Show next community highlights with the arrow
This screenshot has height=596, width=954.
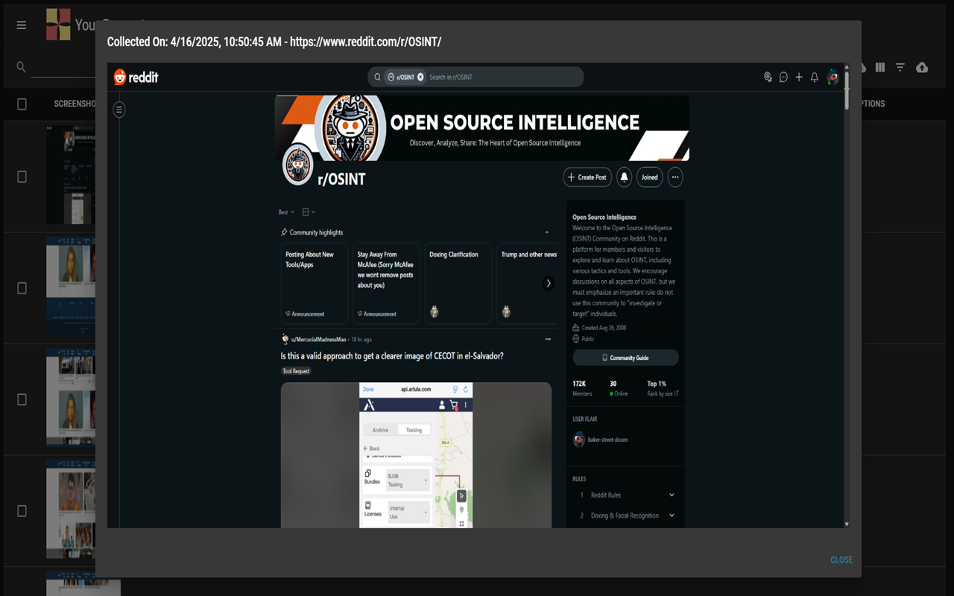point(549,283)
